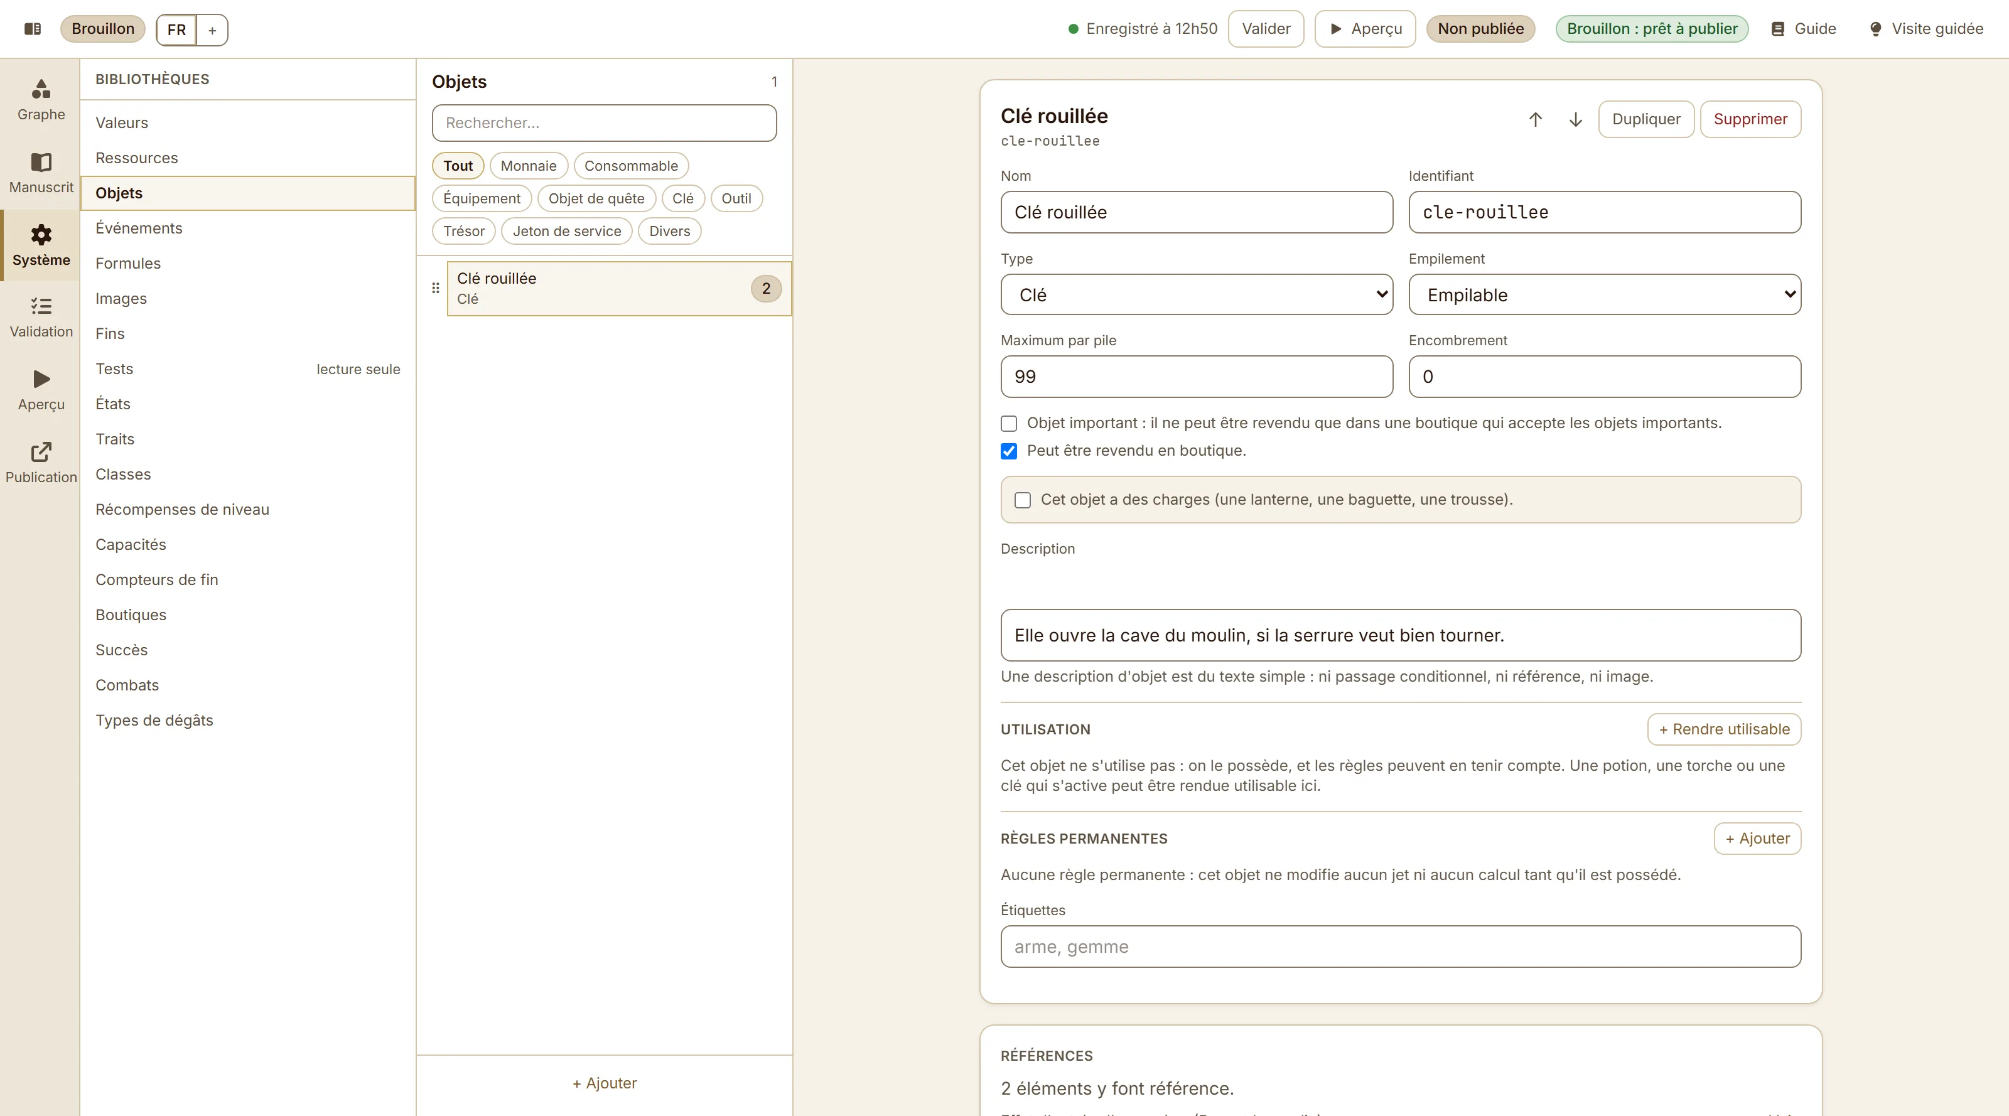Click Rendre utilisable button
2009x1116 pixels.
tap(1723, 729)
